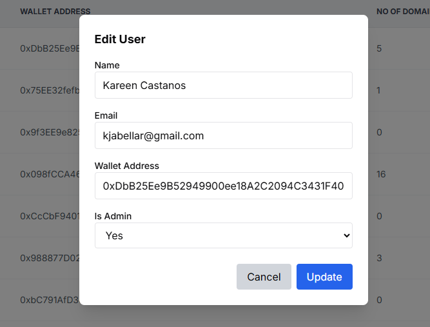430x327 pixels.
Task: Click the Wallet Address text box
Action: [223, 186]
